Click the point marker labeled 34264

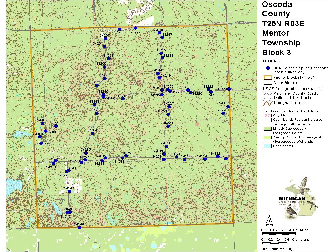tap(93, 133)
